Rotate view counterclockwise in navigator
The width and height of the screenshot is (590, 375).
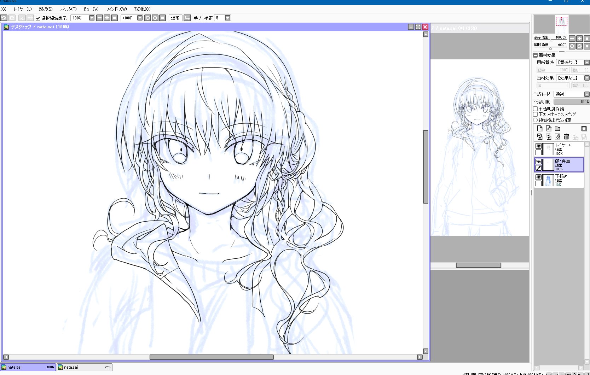pos(572,46)
